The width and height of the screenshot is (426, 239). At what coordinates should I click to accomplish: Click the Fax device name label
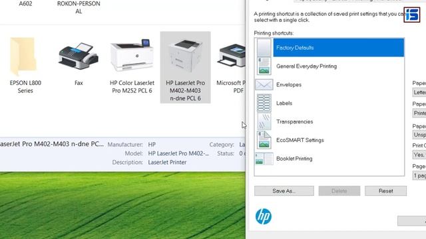(x=79, y=83)
